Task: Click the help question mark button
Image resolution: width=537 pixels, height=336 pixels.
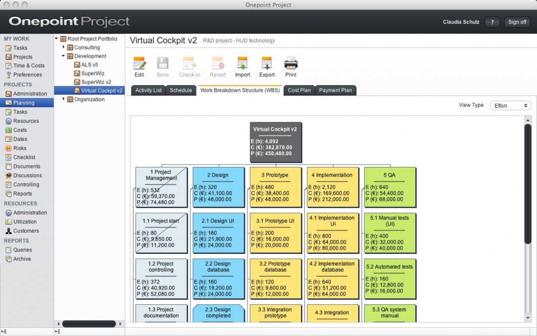Action: 493,22
